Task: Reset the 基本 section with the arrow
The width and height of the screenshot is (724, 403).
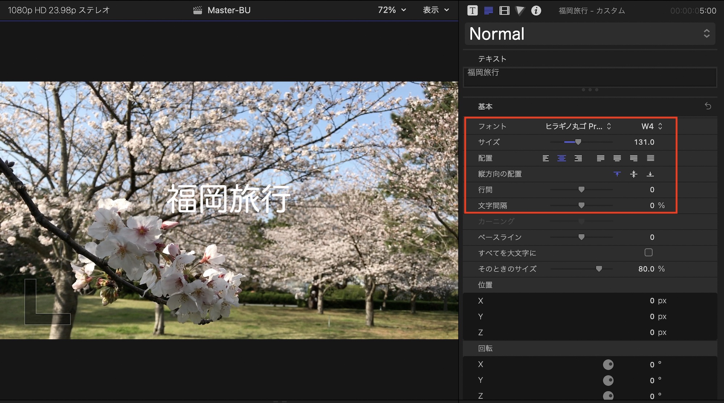Action: click(x=708, y=106)
